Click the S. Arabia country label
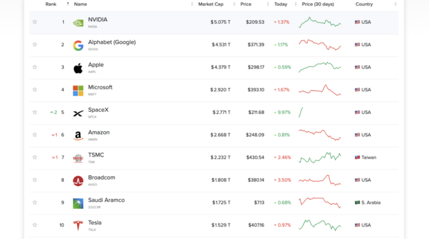 coord(371,202)
